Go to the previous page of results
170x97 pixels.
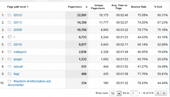158,93
